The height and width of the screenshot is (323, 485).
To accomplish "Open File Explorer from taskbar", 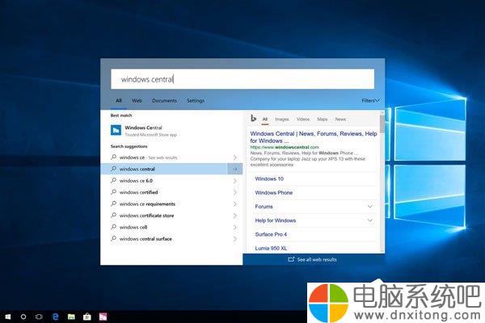I will (71, 317).
